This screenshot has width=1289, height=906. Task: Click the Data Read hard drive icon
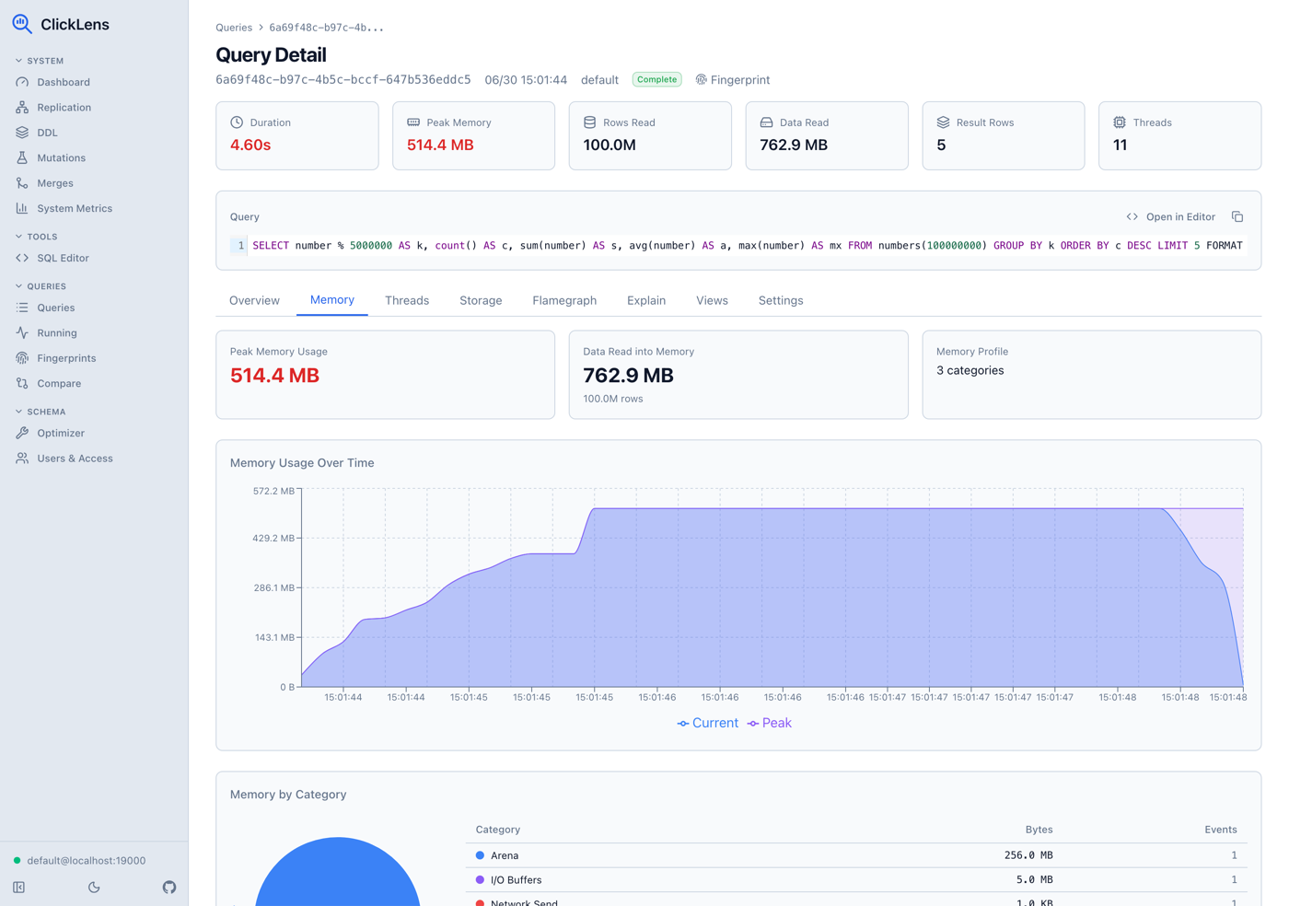pyautogui.click(x=766, y=122)
